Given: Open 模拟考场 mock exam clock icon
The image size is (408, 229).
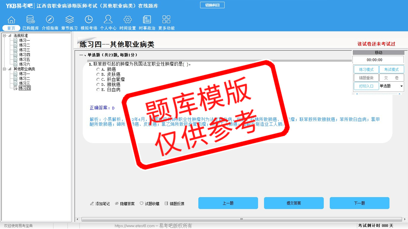Looking at the screenshot, I should (x=89, y=20).
